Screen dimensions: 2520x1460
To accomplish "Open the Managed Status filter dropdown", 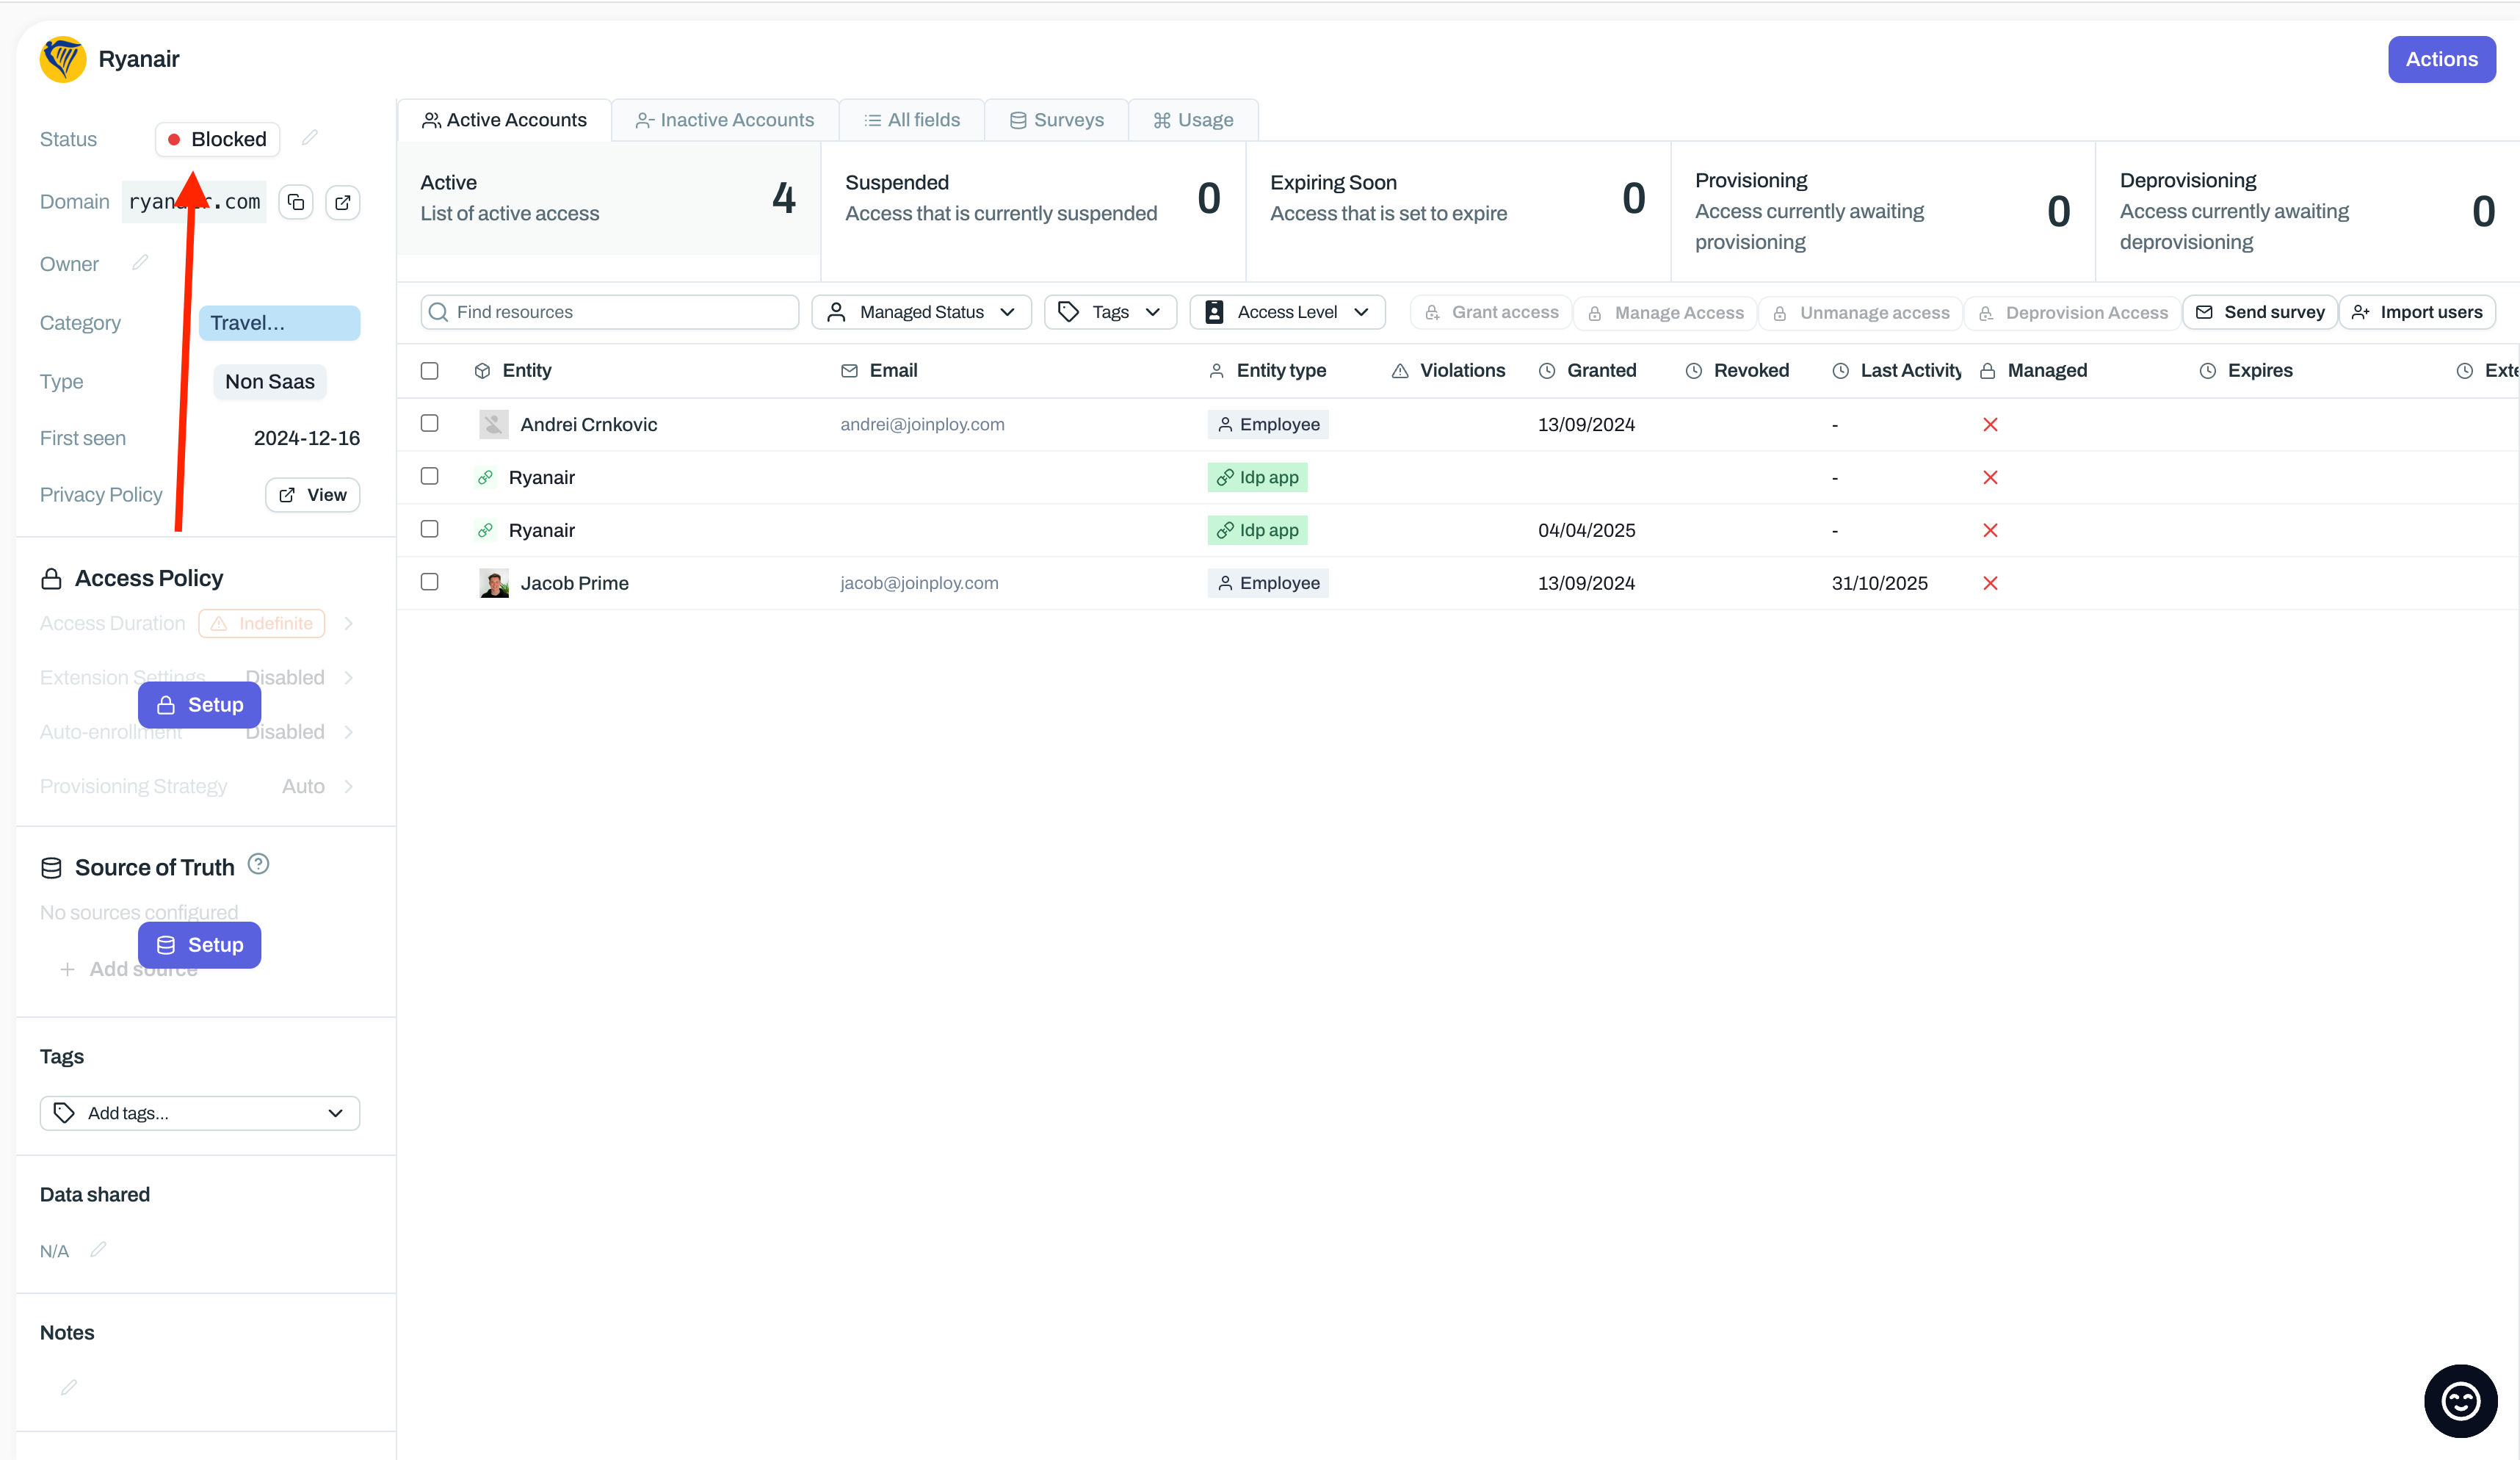I will point(921,312).
